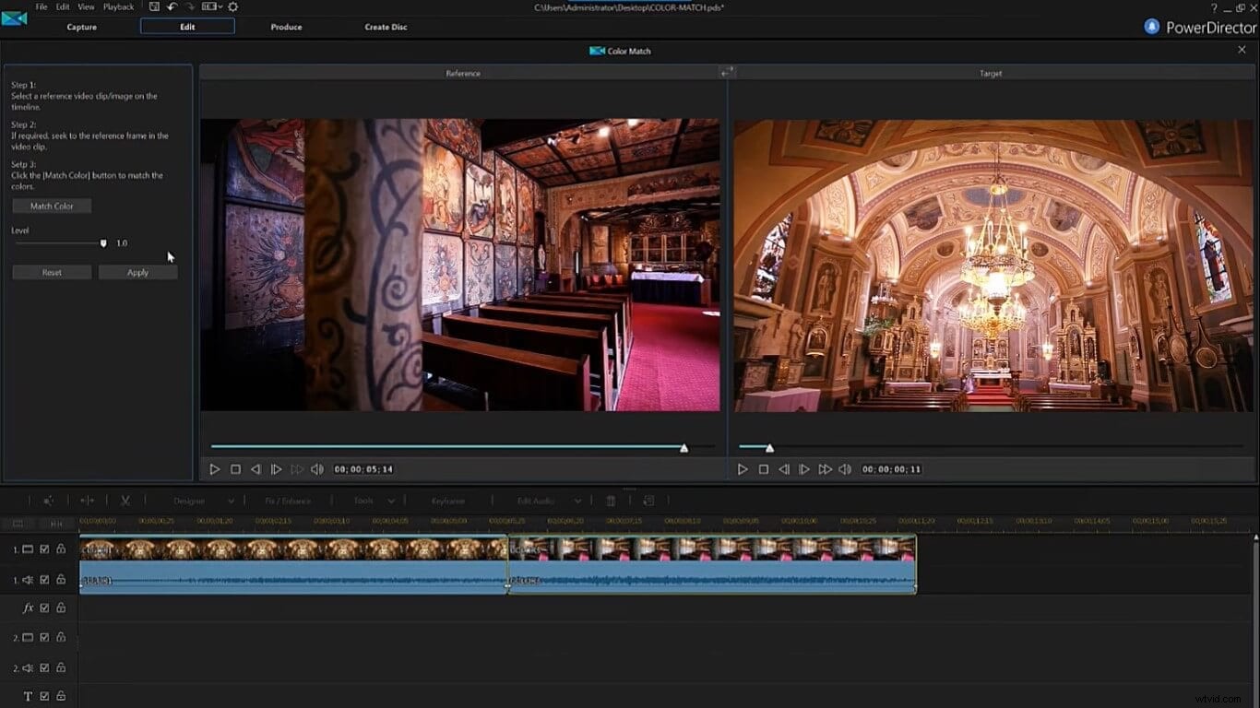Disable video track 1 checkbox
This screenshot has width=1260, height=708.
tap(43, 549)
